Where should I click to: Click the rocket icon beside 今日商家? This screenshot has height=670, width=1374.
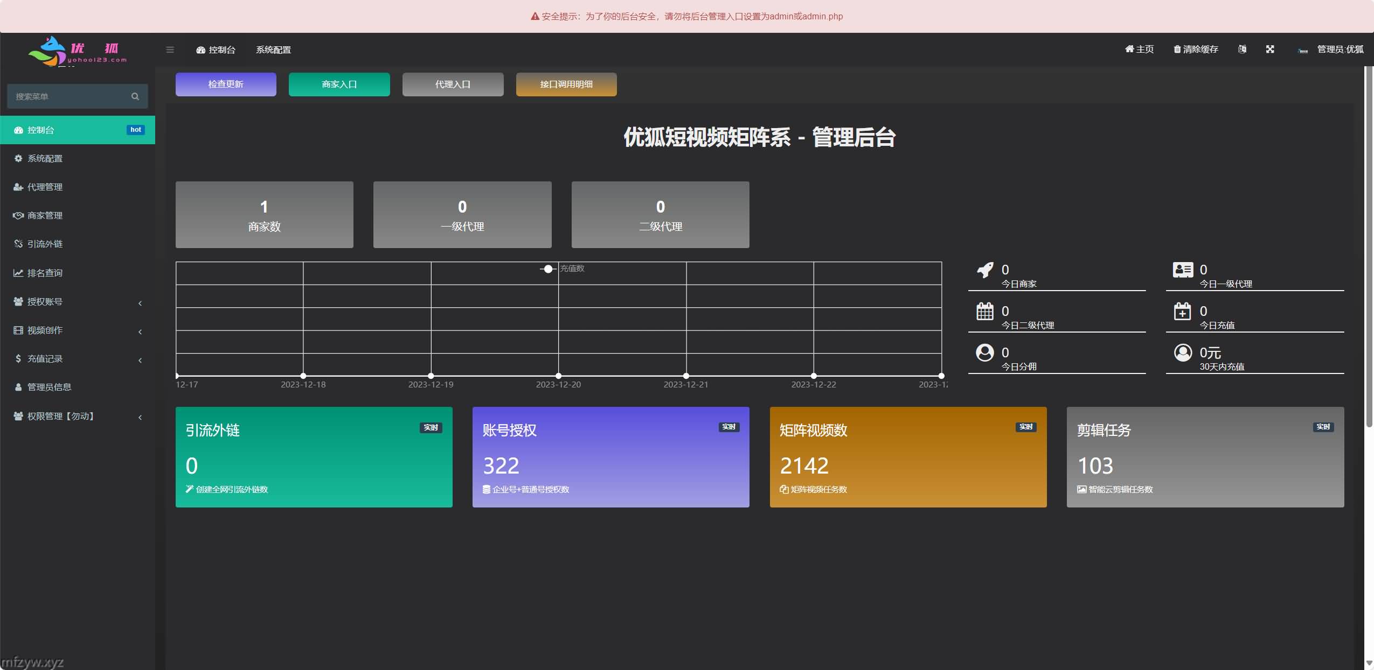(x=985, y=270)
